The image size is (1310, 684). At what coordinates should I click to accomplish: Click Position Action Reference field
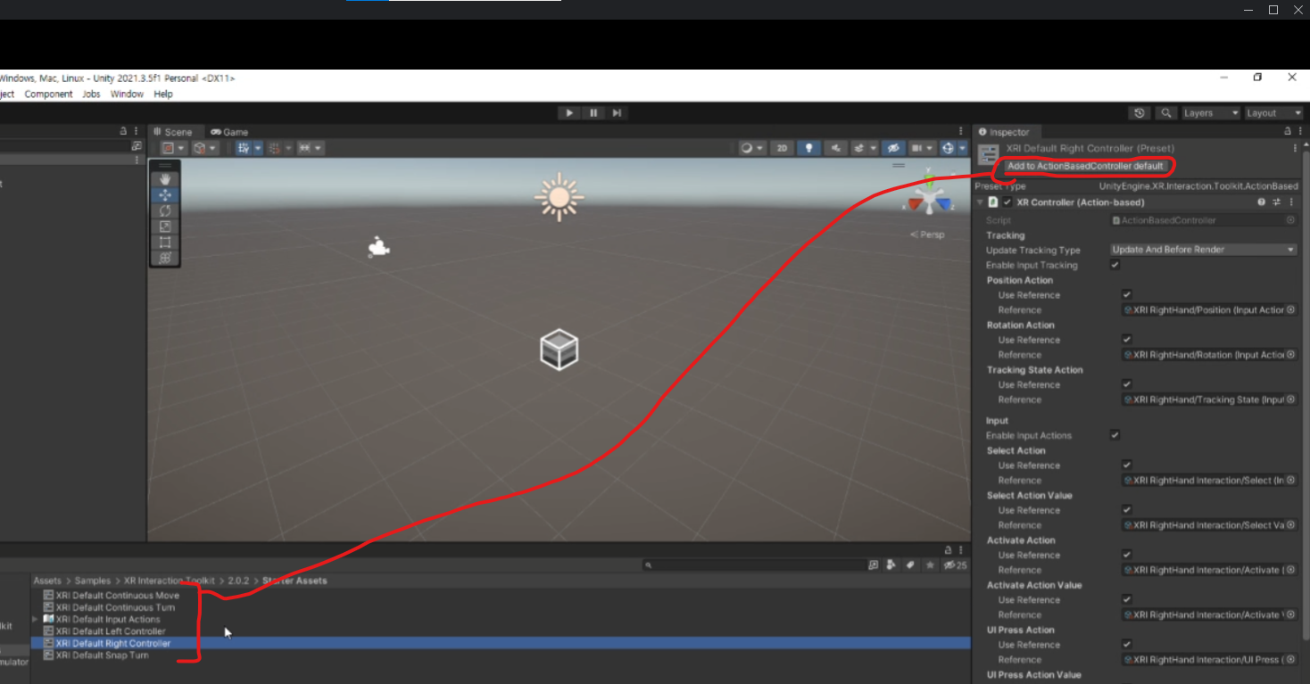pyautogui.click(x=1209, y=310)
